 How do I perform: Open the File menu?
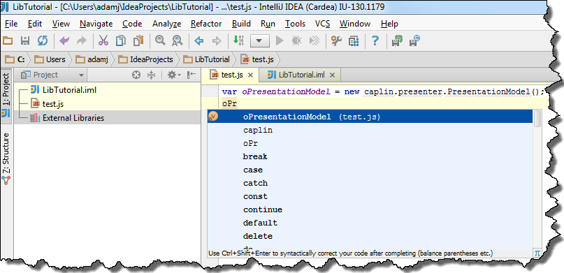pyautogui.click(x=11, y=24)
